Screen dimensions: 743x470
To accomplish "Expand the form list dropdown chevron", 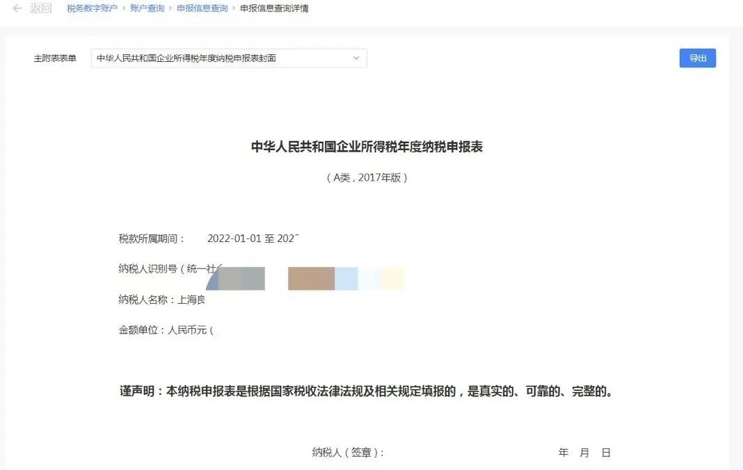I will click(356, 58).
